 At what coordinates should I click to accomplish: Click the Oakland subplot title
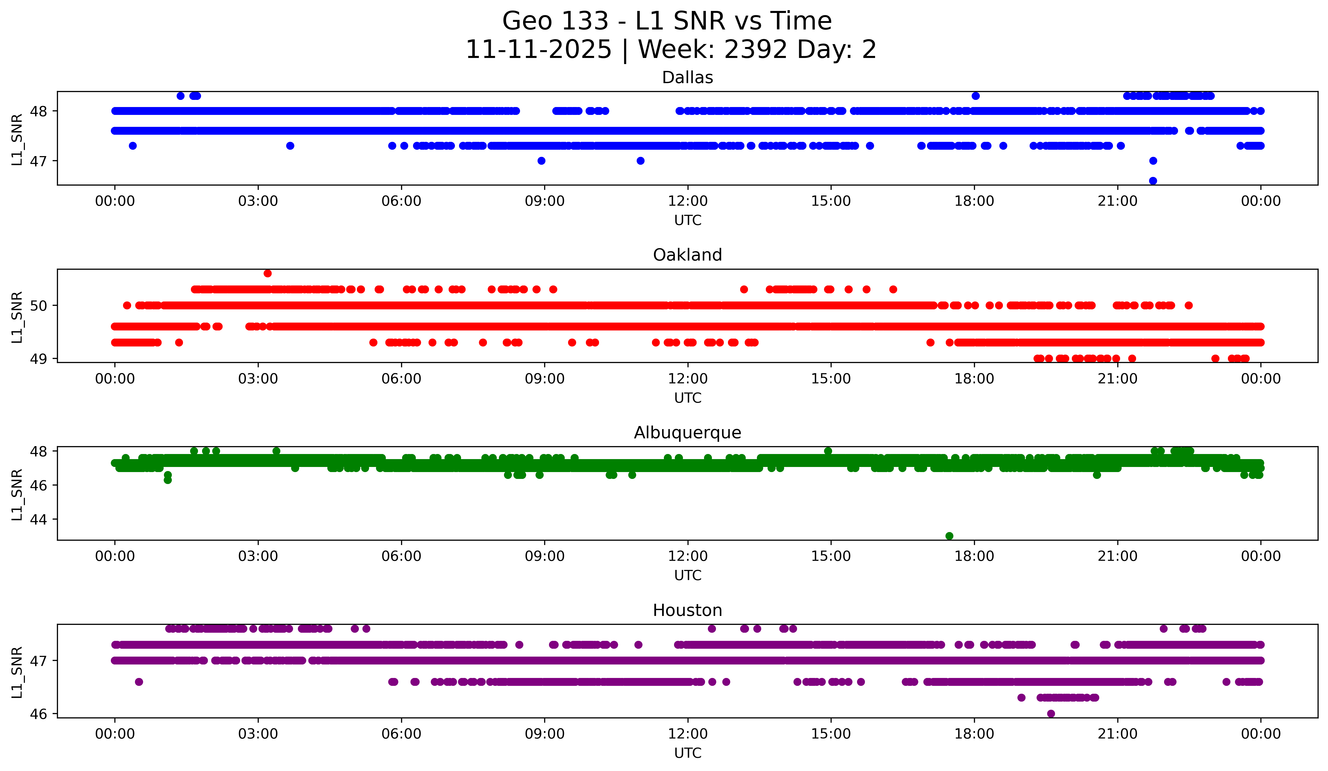pos(687,255)
